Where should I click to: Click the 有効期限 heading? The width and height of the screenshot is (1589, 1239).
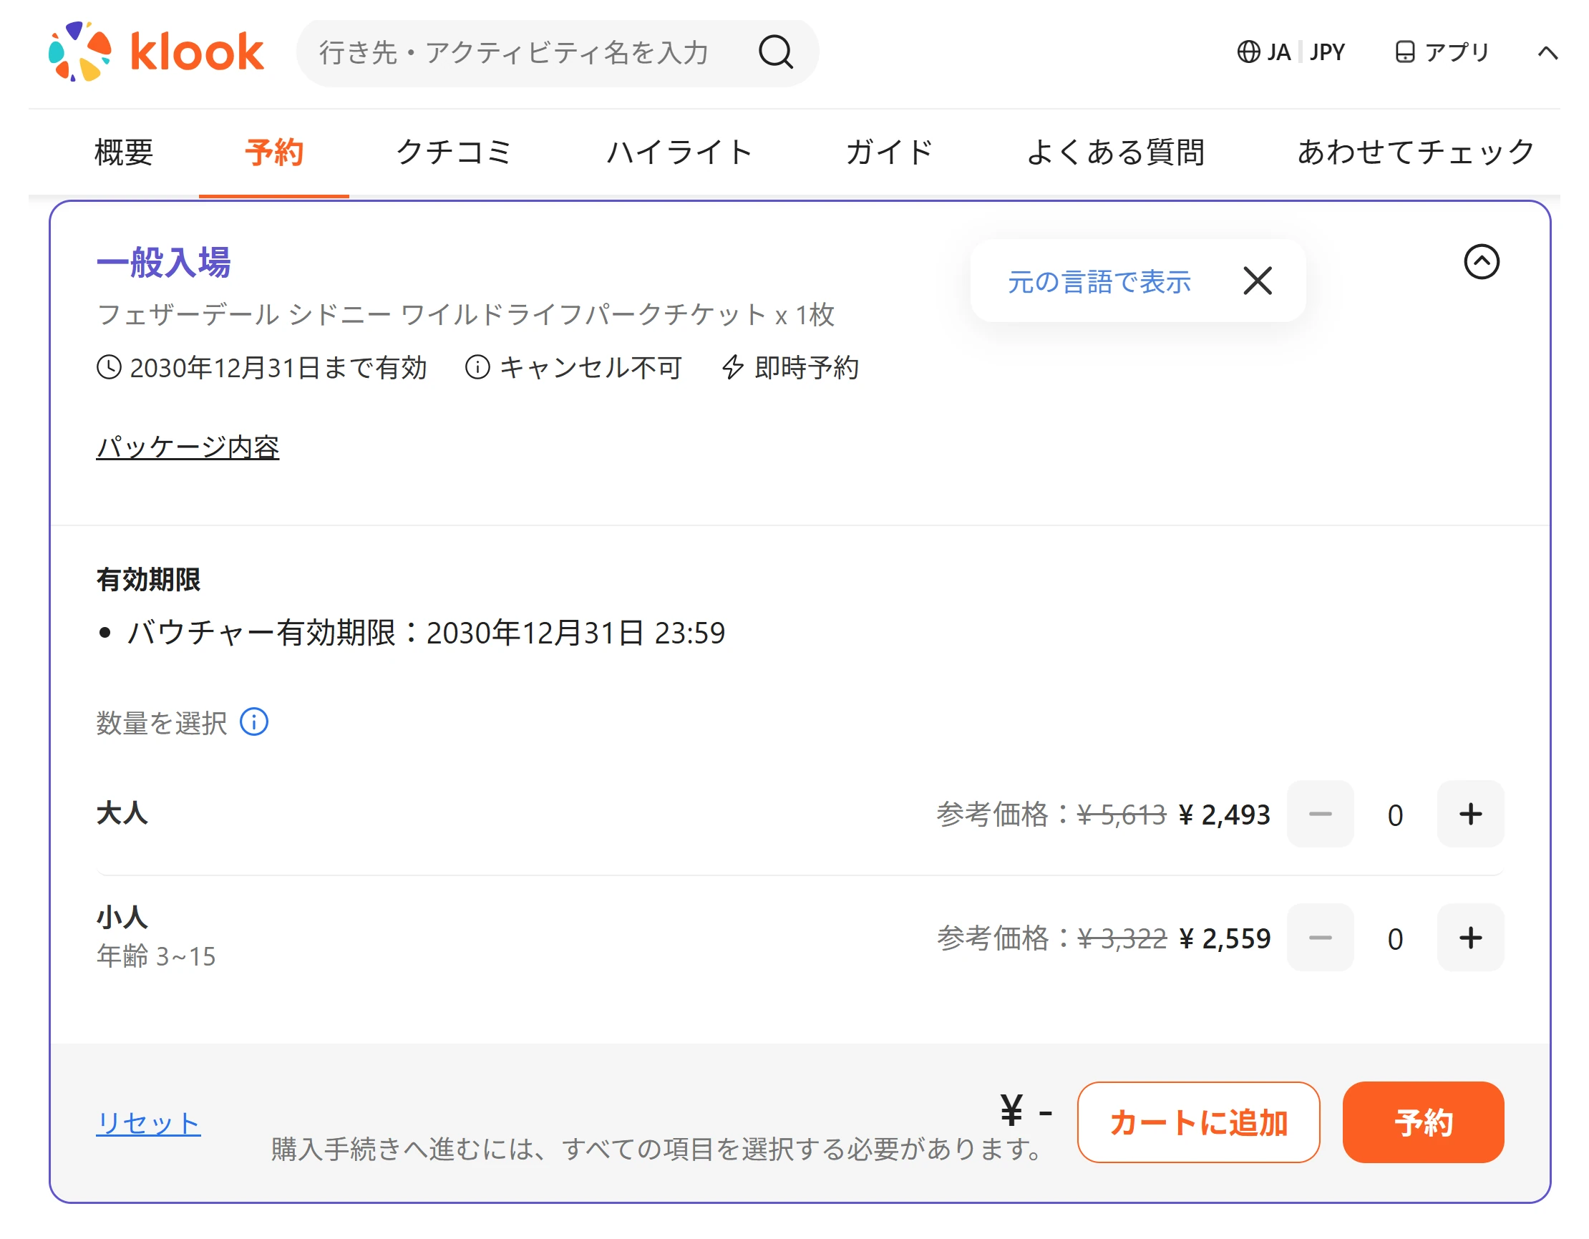[x=148, y=580]
